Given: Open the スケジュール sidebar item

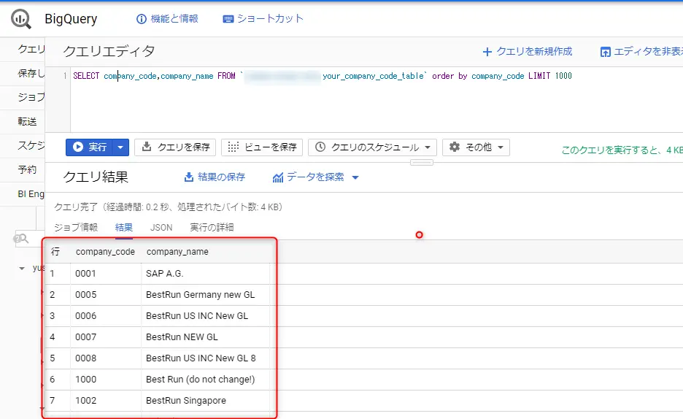Looking at the screenshot, I should coord(23,145).
